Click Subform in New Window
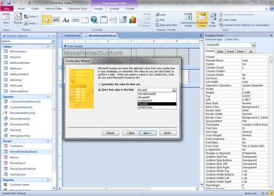The height and width of the screenshot is (196, 274). tap(237, 15)
